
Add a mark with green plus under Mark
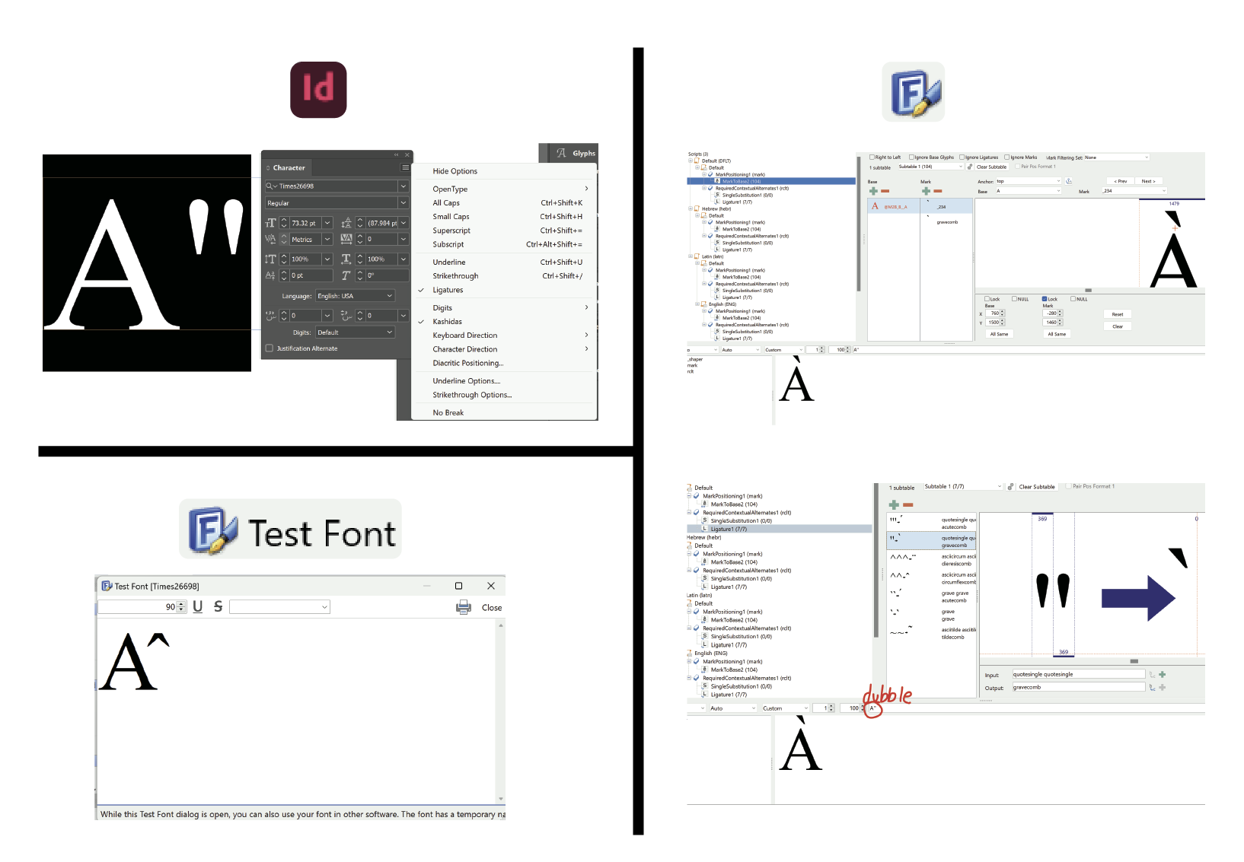926,191
